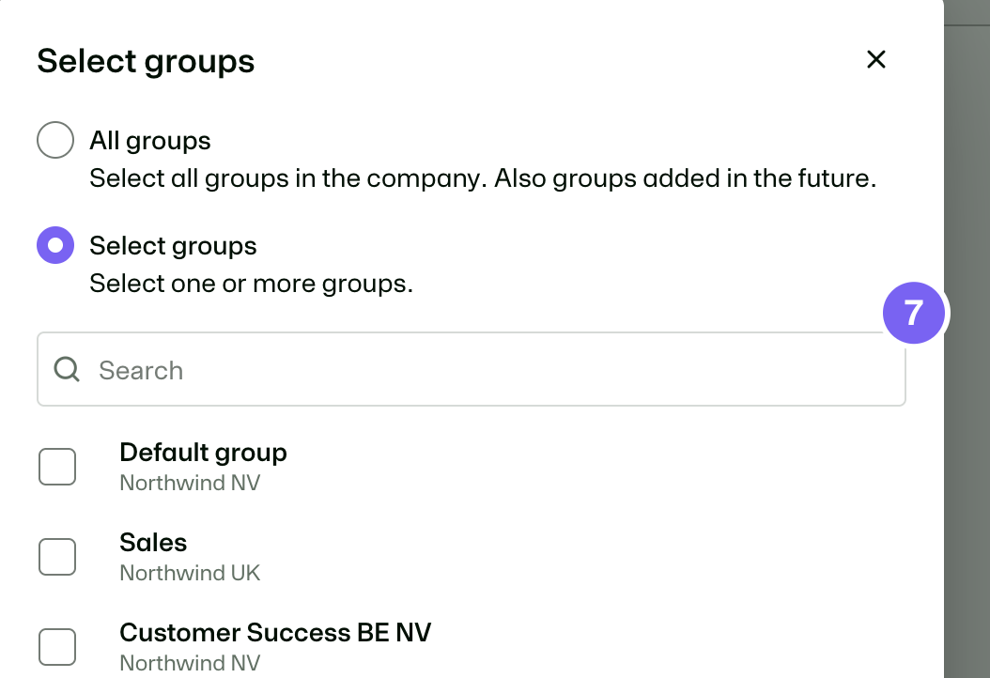Tick the Sales checkbox

pyautogui.click(x=57, y=557)
